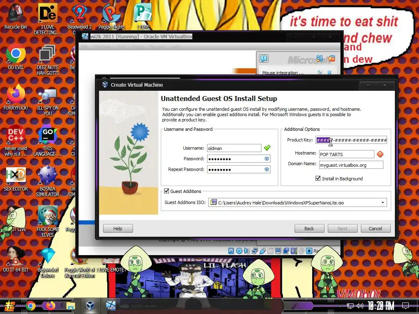Click the volume icon in the system tray

point(360,306)
